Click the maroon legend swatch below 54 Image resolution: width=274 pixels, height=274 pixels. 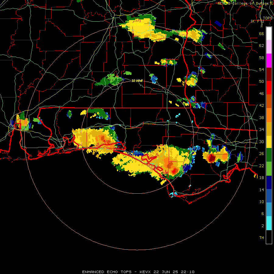(269, 74)
